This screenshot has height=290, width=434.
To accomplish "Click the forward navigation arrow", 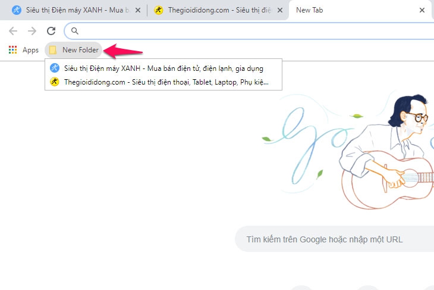I will 32,31.
